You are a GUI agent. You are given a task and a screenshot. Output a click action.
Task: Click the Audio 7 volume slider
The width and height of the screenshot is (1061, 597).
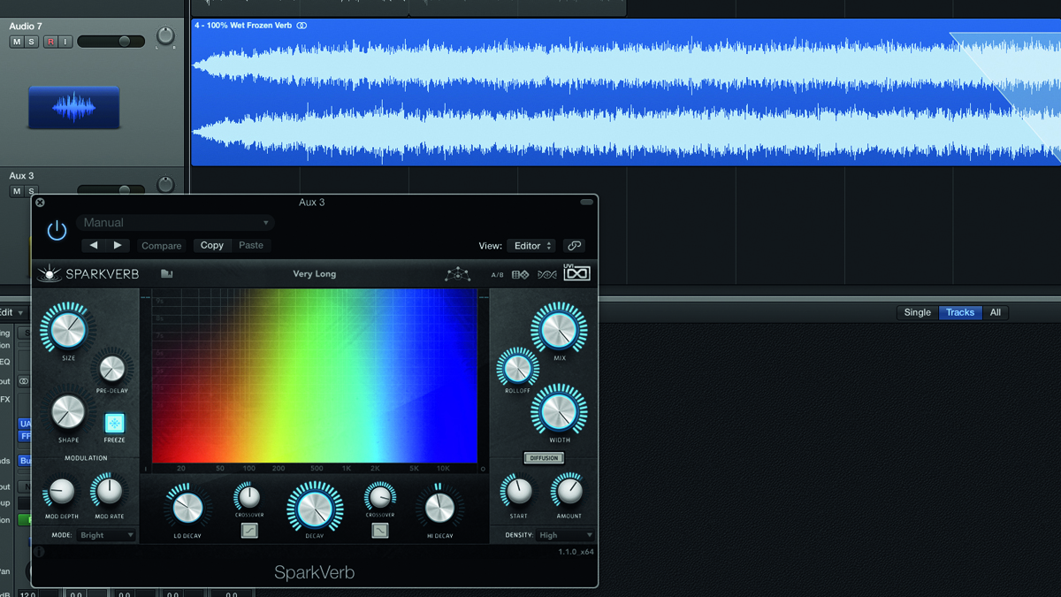point(111,42)
